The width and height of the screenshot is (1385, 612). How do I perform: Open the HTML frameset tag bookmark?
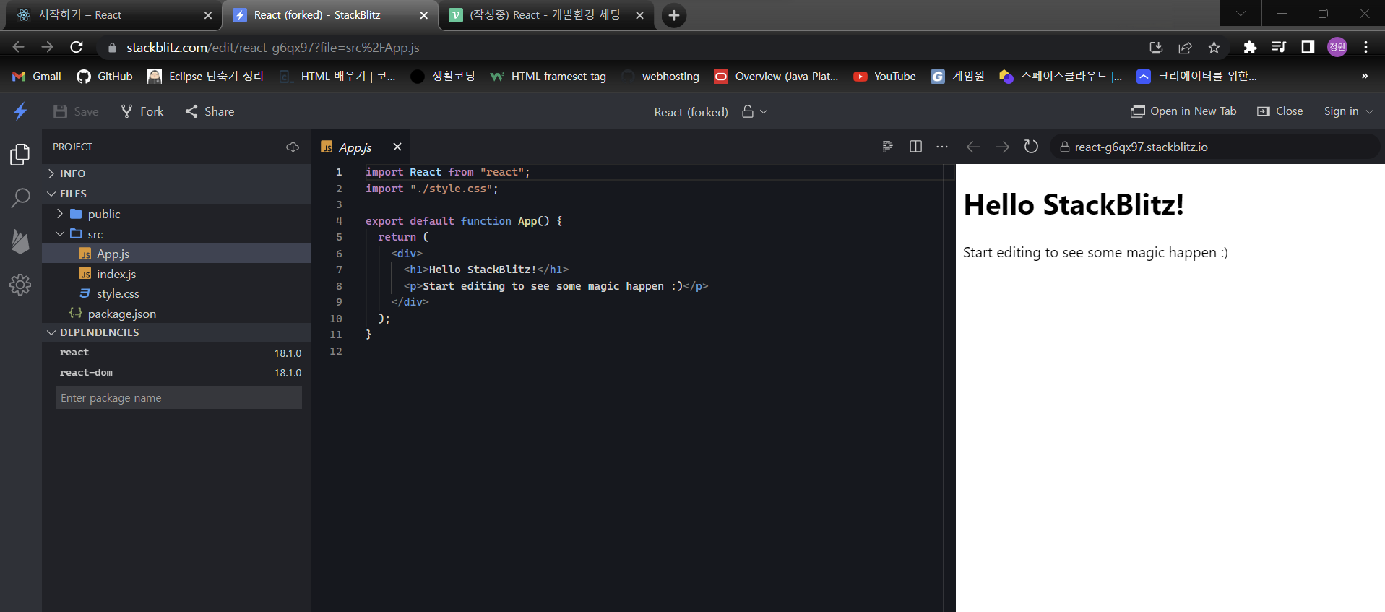pyautogui.click(x=548, y=76)
